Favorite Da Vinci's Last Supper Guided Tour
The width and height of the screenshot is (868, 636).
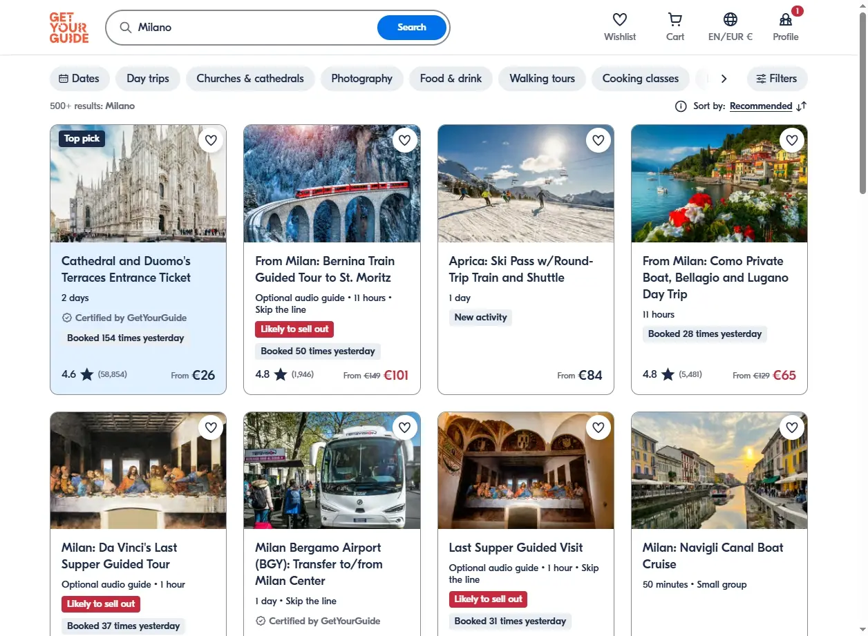click(211, 427)
